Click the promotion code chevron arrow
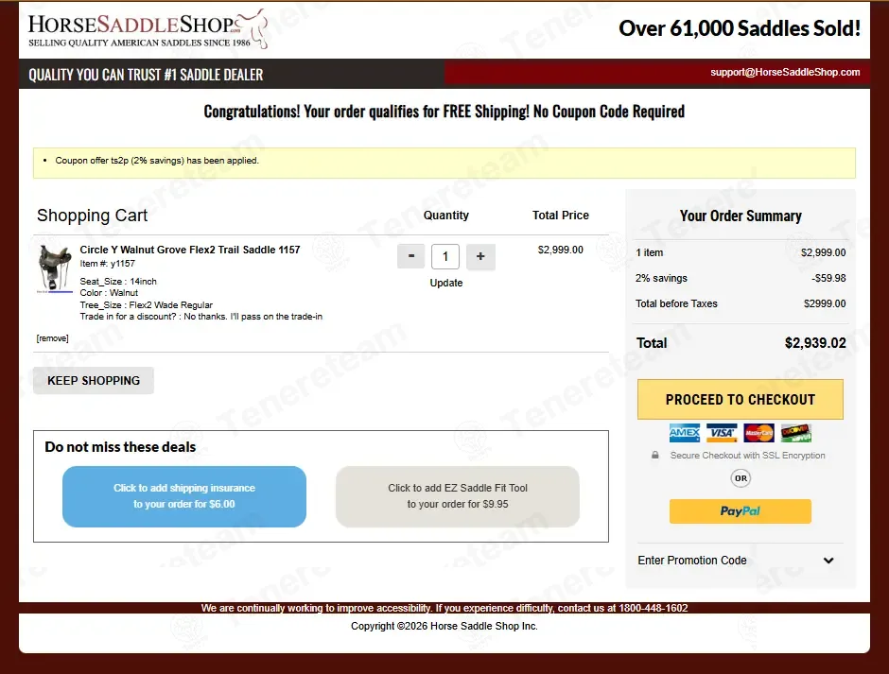 (828, 561)
